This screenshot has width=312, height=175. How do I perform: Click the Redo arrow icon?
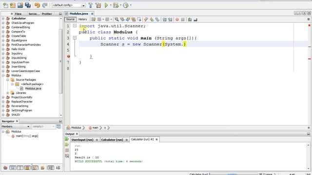(45, 5)
